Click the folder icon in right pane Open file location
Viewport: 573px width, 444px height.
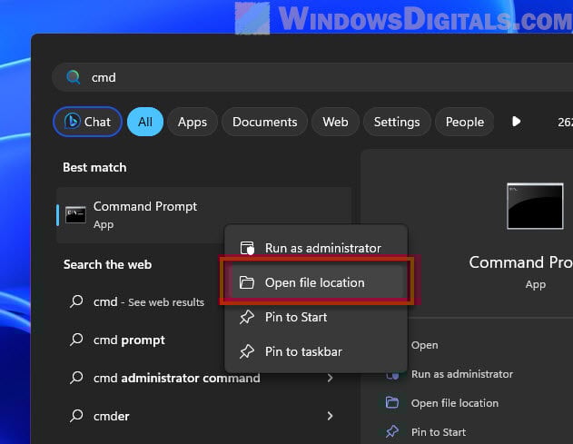[x=392, y=402]
